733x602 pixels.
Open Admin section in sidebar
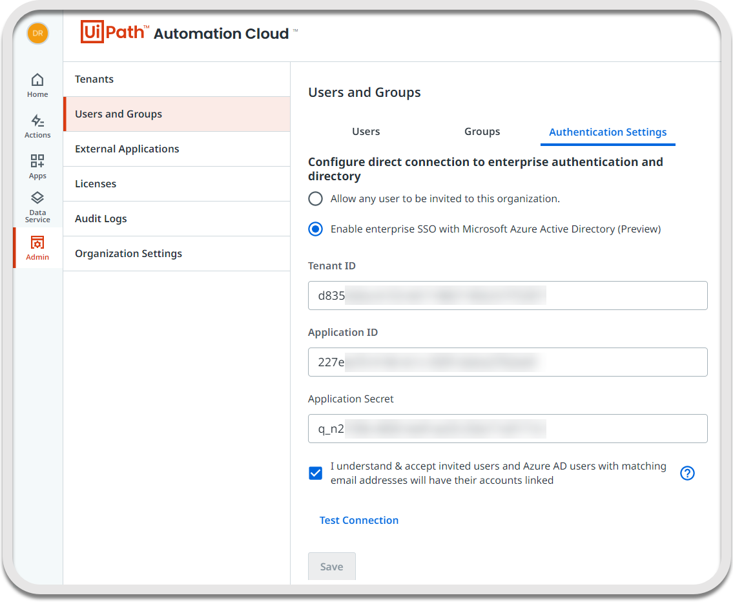point(37,248)
